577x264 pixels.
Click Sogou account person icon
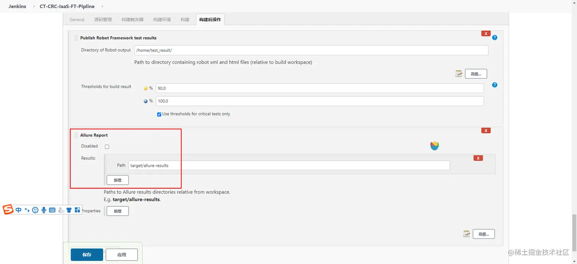(x=61, y=210)
